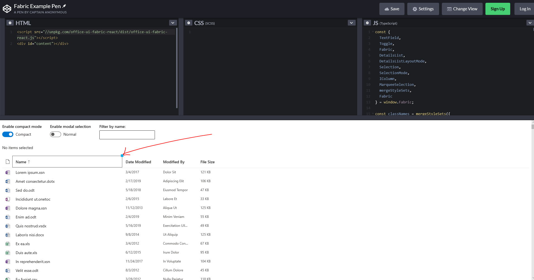The image size is (534, 280).
Task: Click the Fabric Example Pen title
Action: click(x=37, y=6)
